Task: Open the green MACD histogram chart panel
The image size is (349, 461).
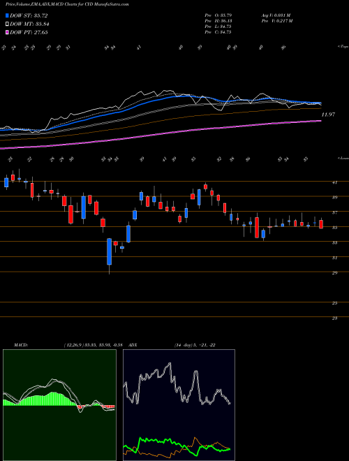Action: coord(59,405)
